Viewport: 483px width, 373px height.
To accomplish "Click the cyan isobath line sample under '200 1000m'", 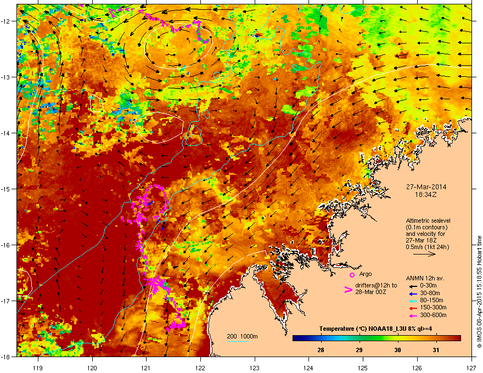I will [x=238, y=341].
